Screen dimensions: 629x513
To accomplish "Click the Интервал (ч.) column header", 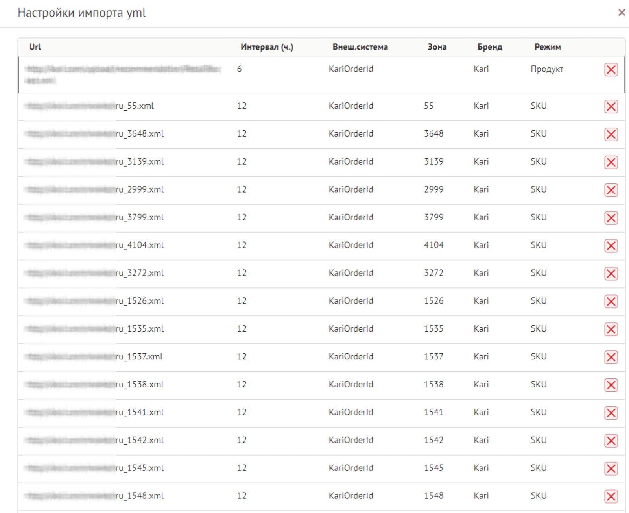I will (267, 47).
